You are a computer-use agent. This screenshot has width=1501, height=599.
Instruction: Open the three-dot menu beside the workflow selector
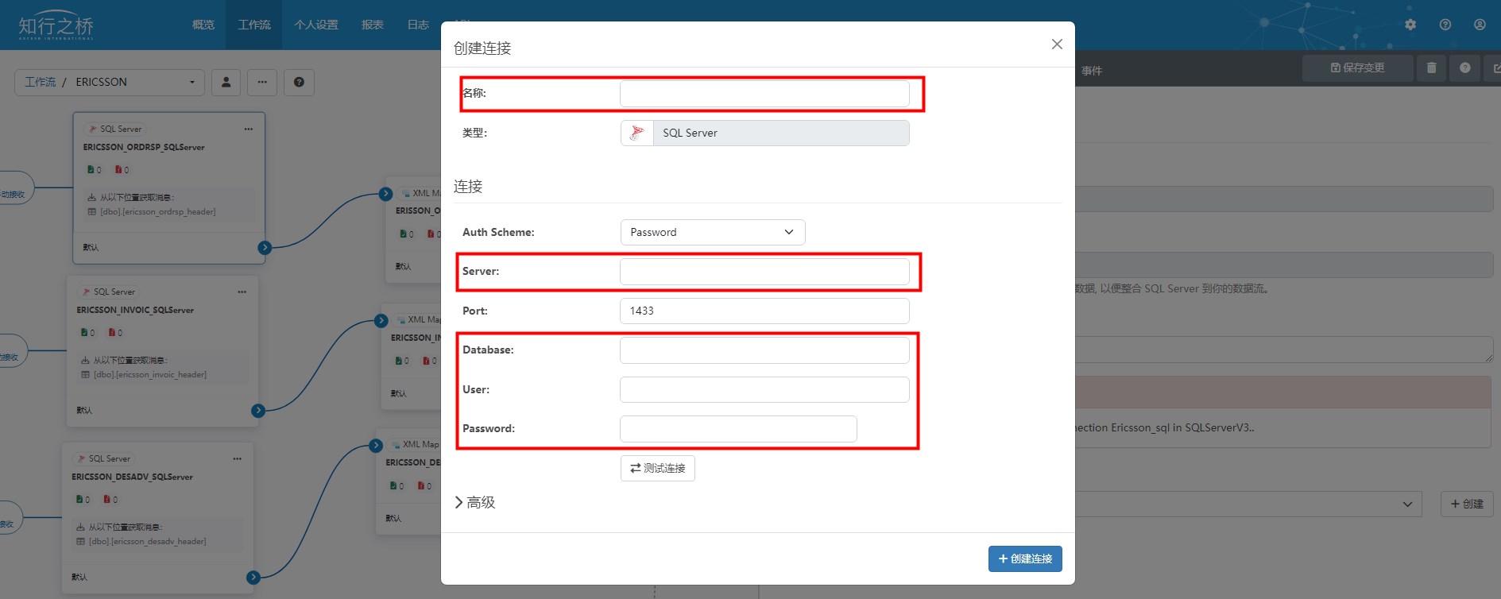tap(262, 82)
